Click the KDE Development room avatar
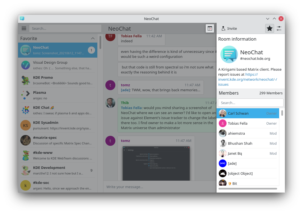 coord(26,170)
